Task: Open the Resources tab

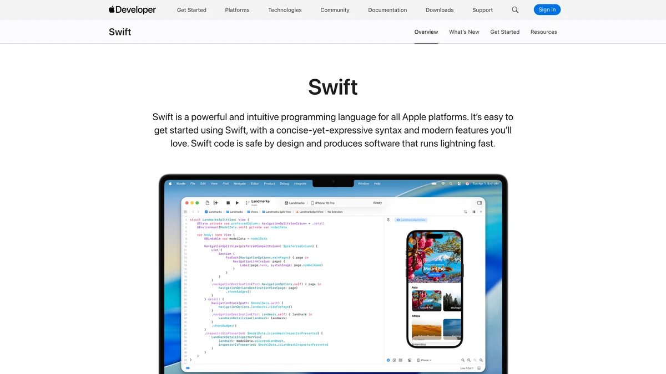Action: 544,32
